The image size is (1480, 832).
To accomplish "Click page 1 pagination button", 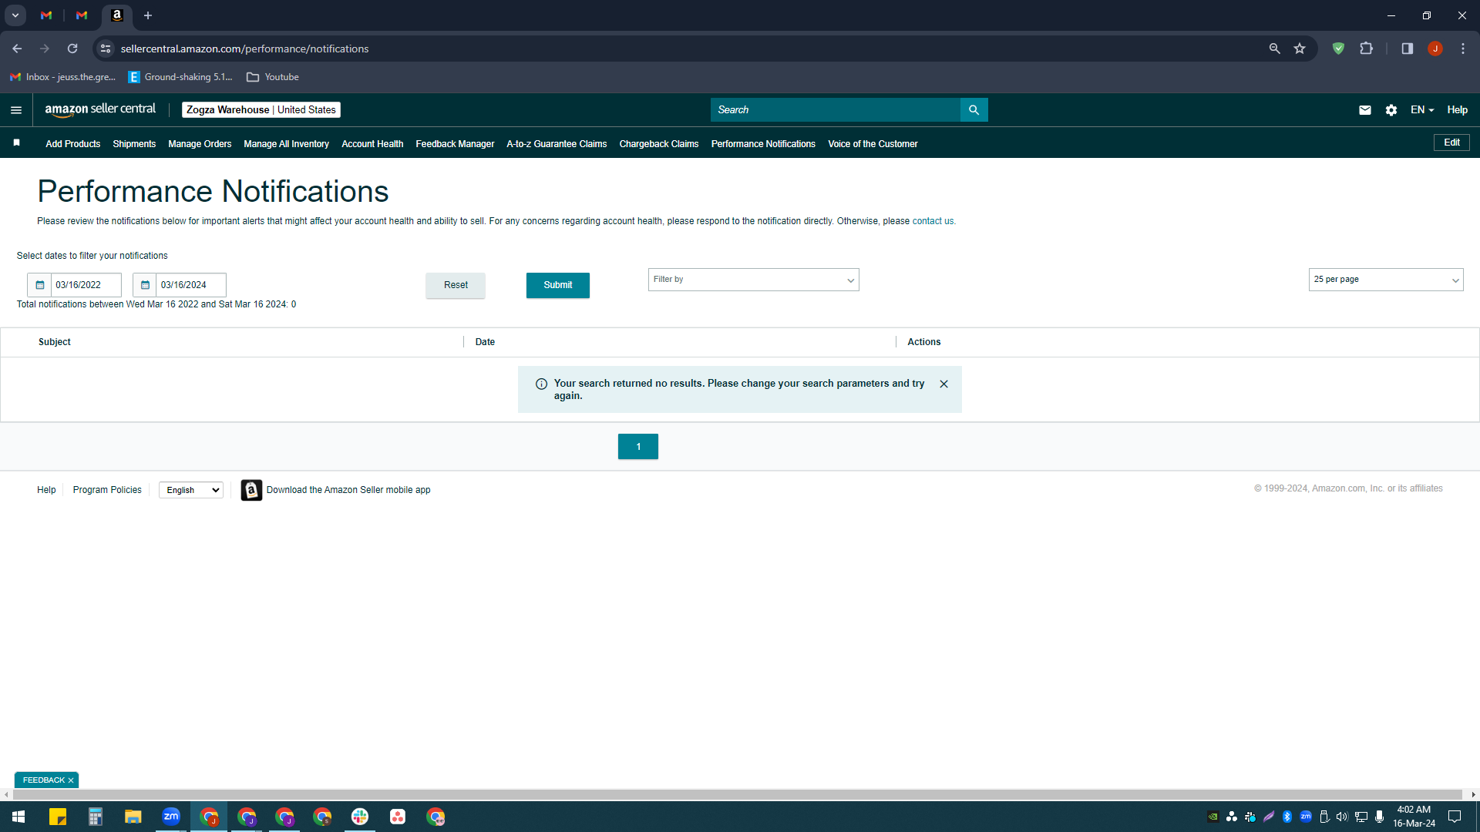I will (638, 447).
